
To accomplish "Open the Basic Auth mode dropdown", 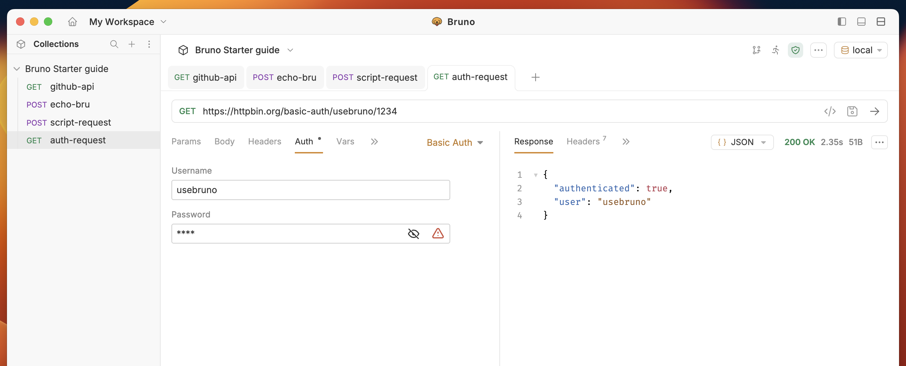I will 455,142.
